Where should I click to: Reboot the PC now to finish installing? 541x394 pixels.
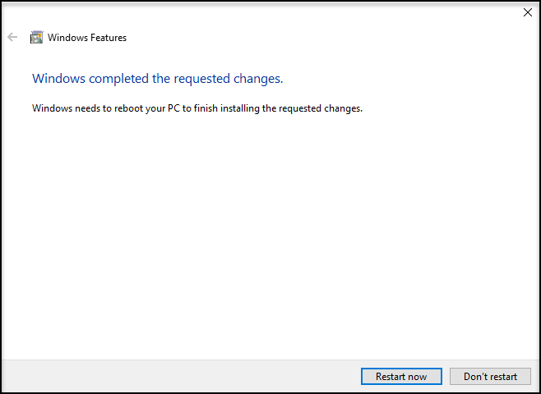click(401, 377)
